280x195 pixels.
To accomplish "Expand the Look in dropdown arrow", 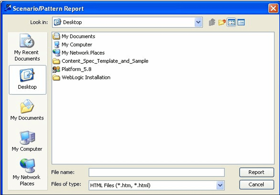I will pyautogui.click(x=198, y=22).
